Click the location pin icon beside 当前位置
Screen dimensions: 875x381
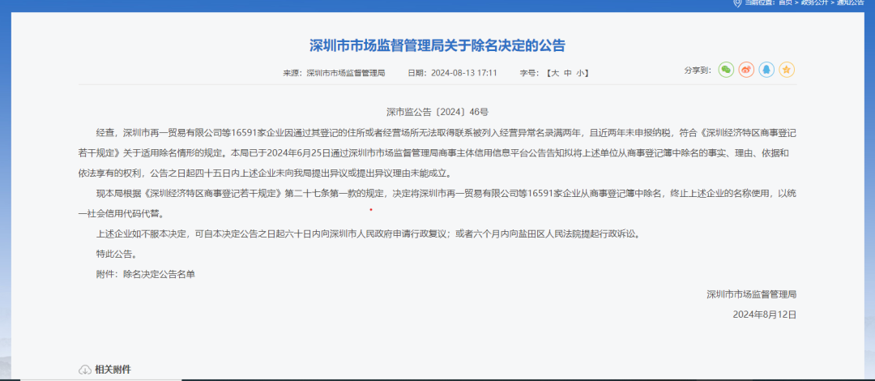737,2
